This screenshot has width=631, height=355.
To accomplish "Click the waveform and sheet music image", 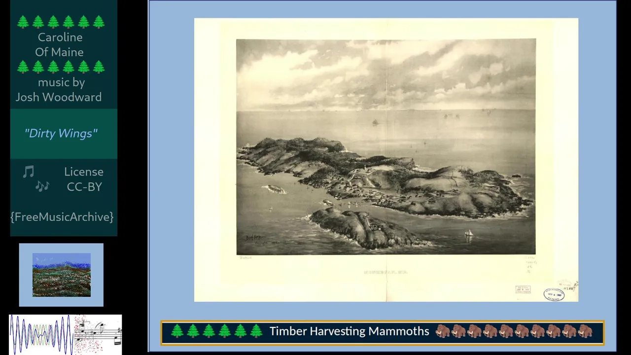I will (66, 334).
